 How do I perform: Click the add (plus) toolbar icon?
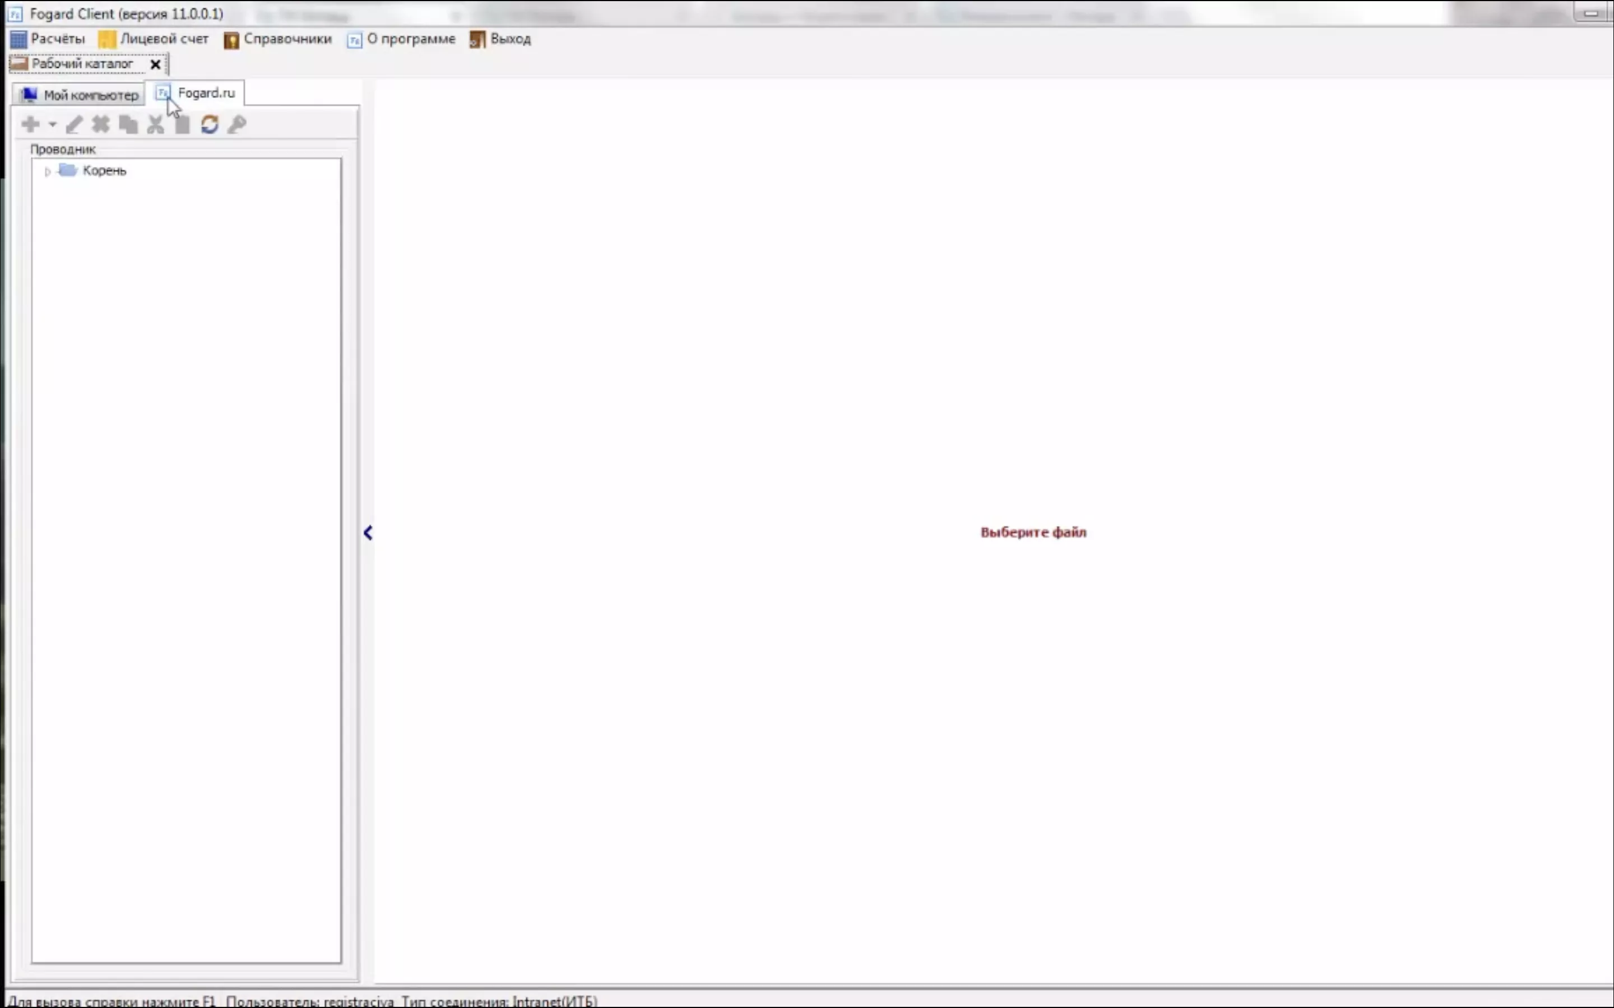coord(30,124)
